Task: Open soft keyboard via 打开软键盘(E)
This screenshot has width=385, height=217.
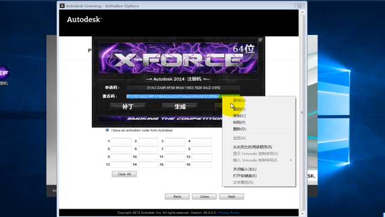Action: pyautogui.click(x=245, y=175)
